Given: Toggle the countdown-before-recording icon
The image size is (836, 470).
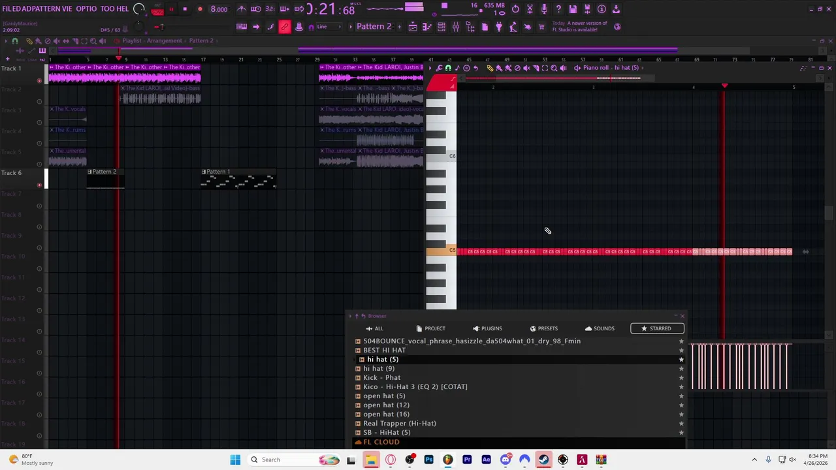Looking at the screenshot, I should pyautogui.click(x=270, y=9).
